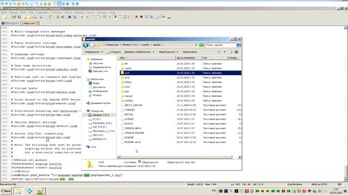Click the Explorer horizontal scrollbar right arrow

point(240,157)
